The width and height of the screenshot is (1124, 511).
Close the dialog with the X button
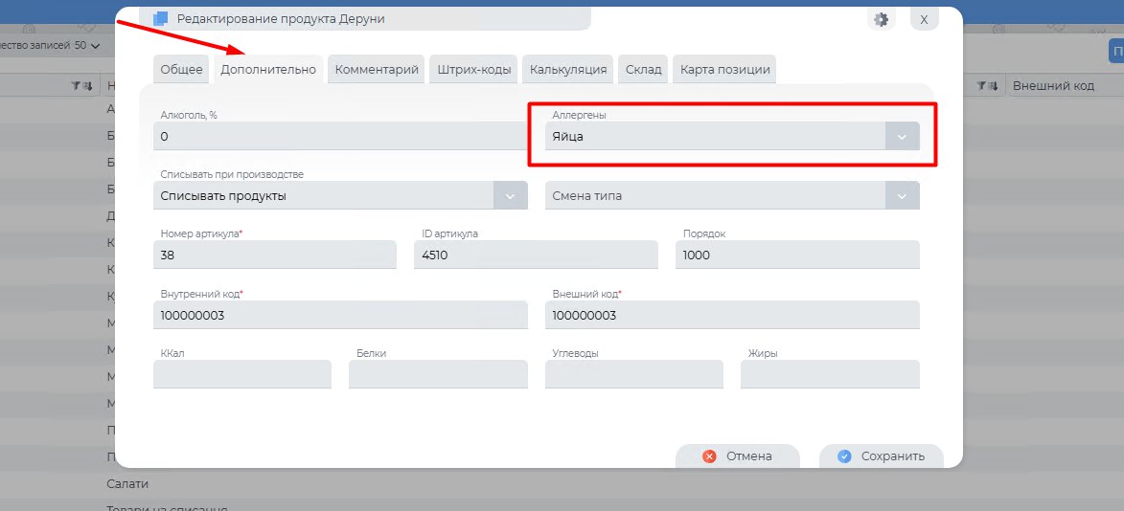pyautogui.click(x=924, y=19)
